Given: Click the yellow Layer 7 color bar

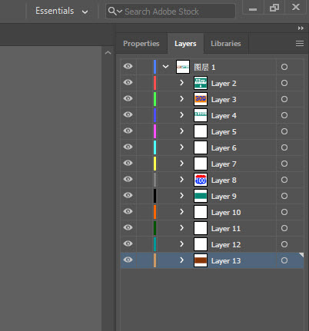Looking at the screenshot, I should (x=154, y=164).
